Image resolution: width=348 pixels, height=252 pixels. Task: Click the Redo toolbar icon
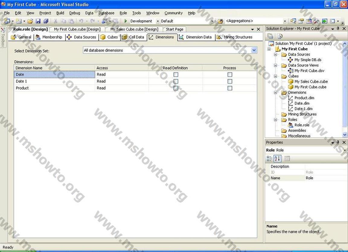[x=93, y=21]
